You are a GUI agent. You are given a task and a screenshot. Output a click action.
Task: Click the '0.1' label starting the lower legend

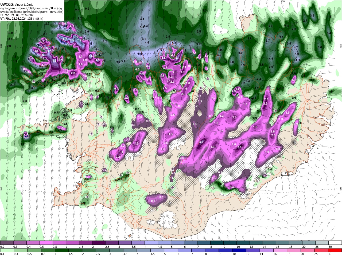pyautogui.click(x=2, y=254)
